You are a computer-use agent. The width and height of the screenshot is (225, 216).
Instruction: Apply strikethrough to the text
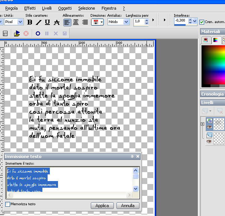tap(57, 22)
